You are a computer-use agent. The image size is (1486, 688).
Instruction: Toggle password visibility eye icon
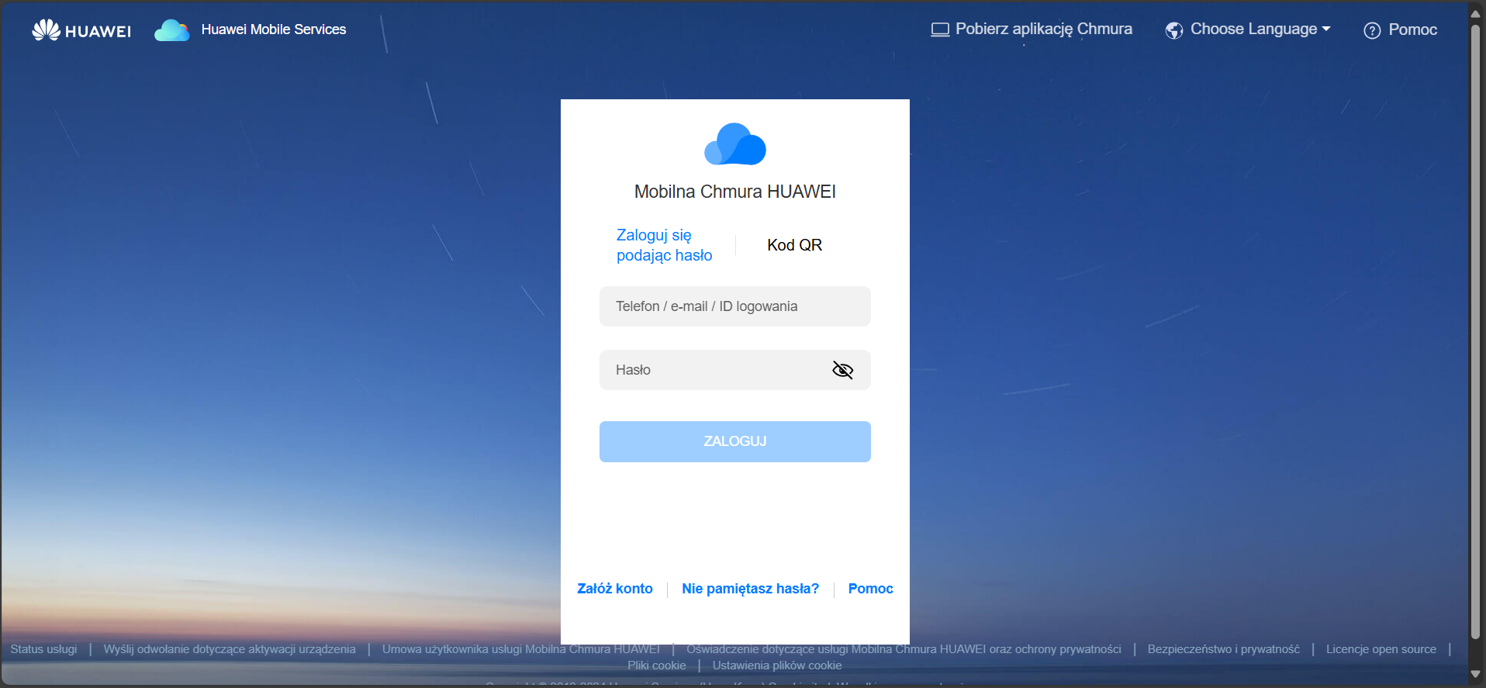[842, 370]
